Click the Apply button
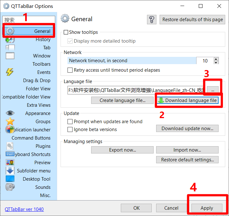Viewport: 229px width, 216px height. pyautogui.click(x=207, y=208)
